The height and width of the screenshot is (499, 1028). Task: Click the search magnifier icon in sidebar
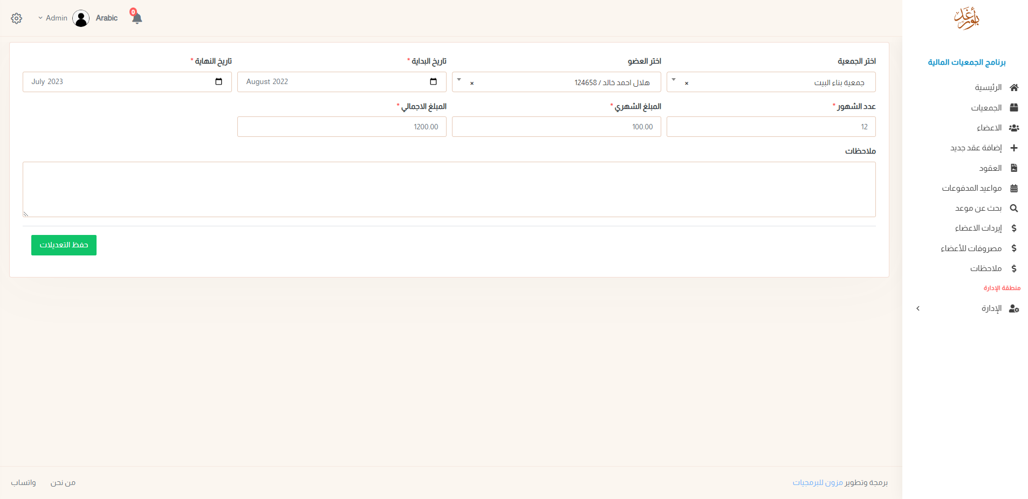(x=1014, y=208)
